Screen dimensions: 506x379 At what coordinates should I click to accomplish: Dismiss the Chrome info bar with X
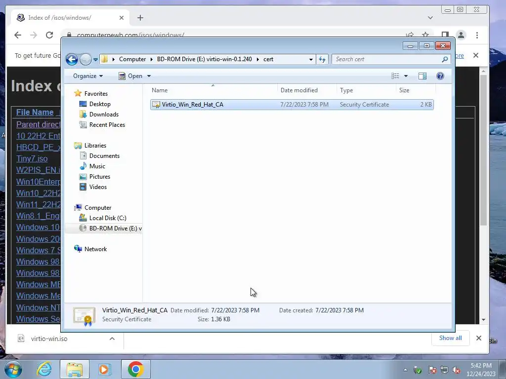click(x=476, y=55)
